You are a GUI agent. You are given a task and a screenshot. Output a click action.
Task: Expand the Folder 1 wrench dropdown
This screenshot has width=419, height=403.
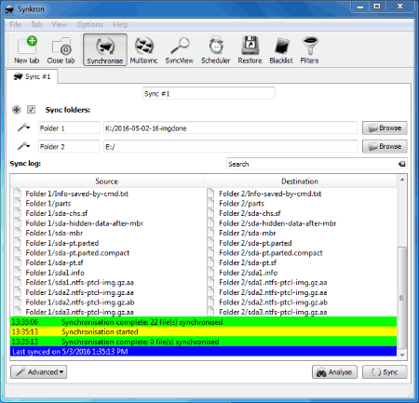pyautogui.click(x=23, y=128)
